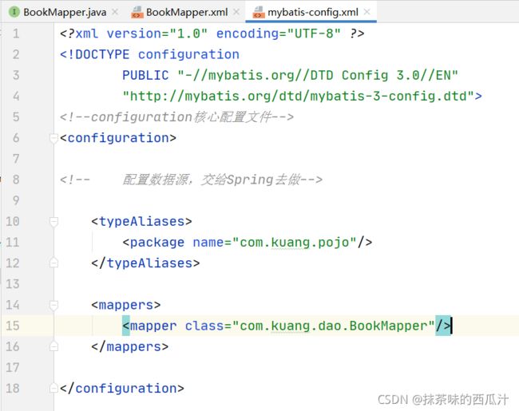This screenshot has height=411, width=519.
Task: Click the closing </mappers> tag
Action: (x=129, y=347)
